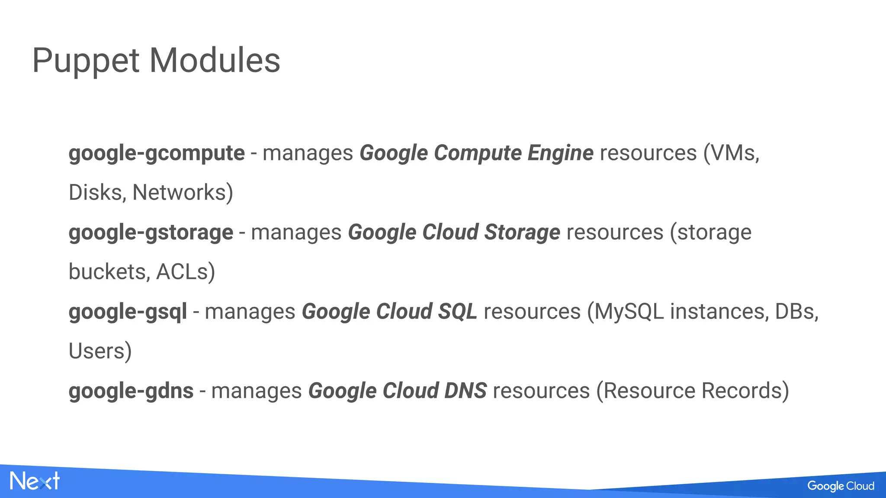Viewport: 886px width, 498px height.
Task: Click the Puppet Modules slide title
Action: [156, 61]
